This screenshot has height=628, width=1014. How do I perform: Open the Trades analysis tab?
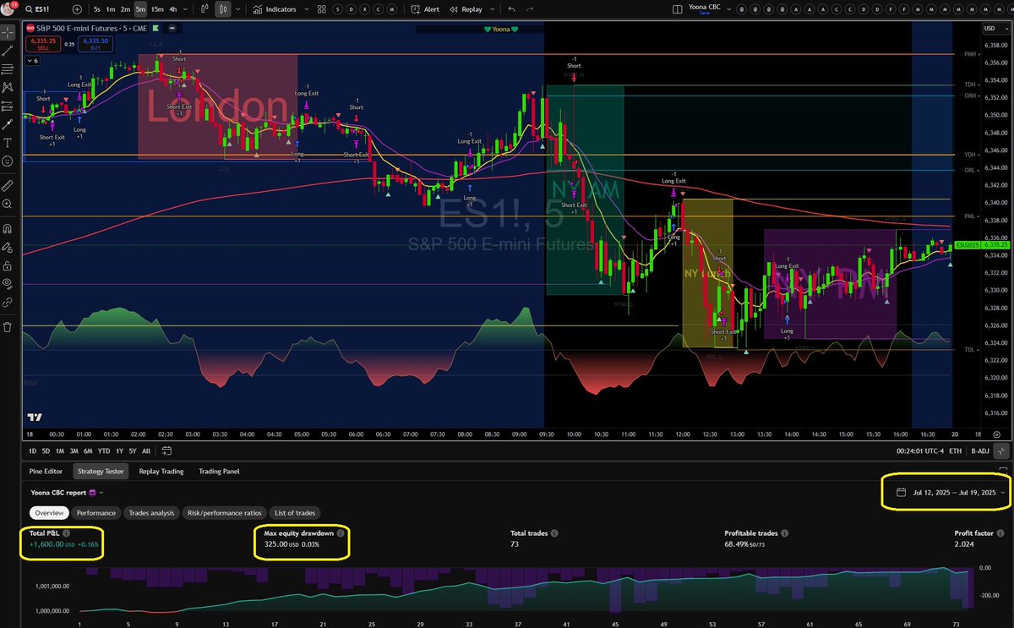(150, 512)
